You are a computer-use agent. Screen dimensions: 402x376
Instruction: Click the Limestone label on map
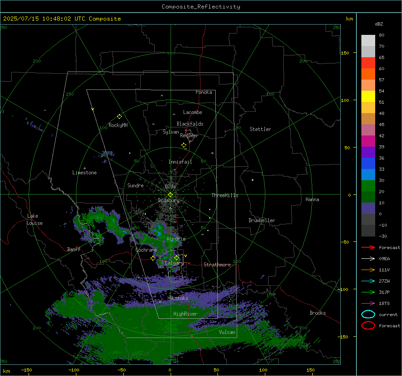pyautogui.click(x=84, y=173)
